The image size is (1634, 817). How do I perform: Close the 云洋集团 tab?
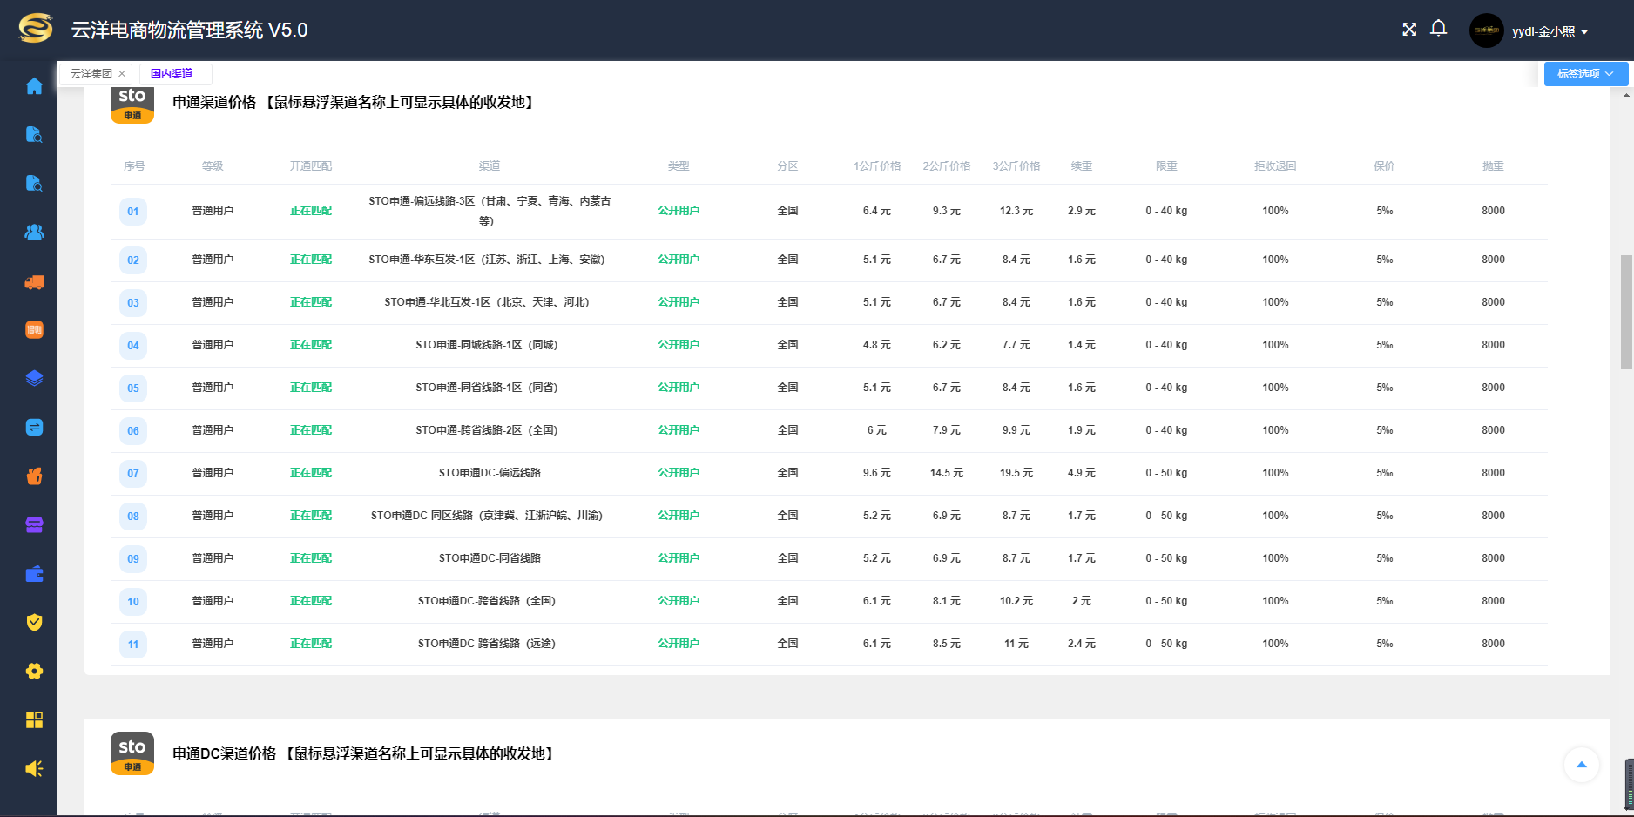pyautogui.click(x=122, y=74)
